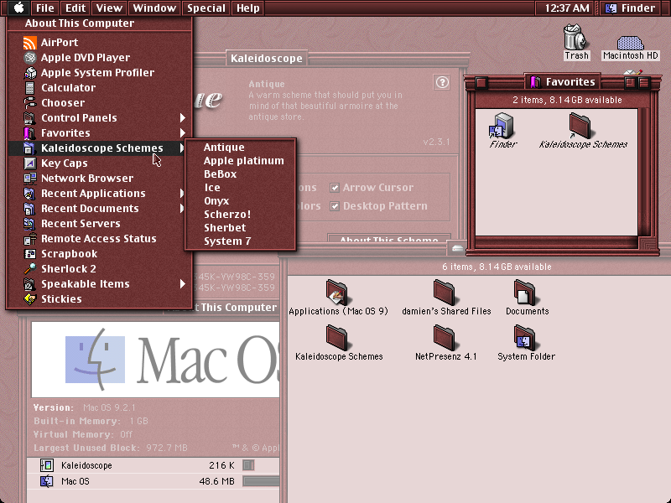Open the Edit menu
The width and height of the screenshot is (671, 503).
pyautogui.click(x=75, y=8)
